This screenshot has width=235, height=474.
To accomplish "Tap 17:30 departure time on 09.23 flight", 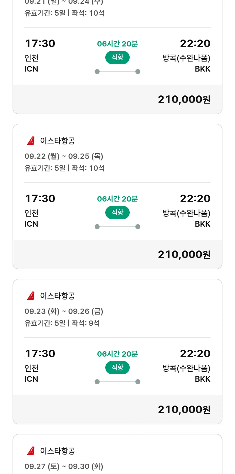I will pyautogui.click(x=40, y=353).
